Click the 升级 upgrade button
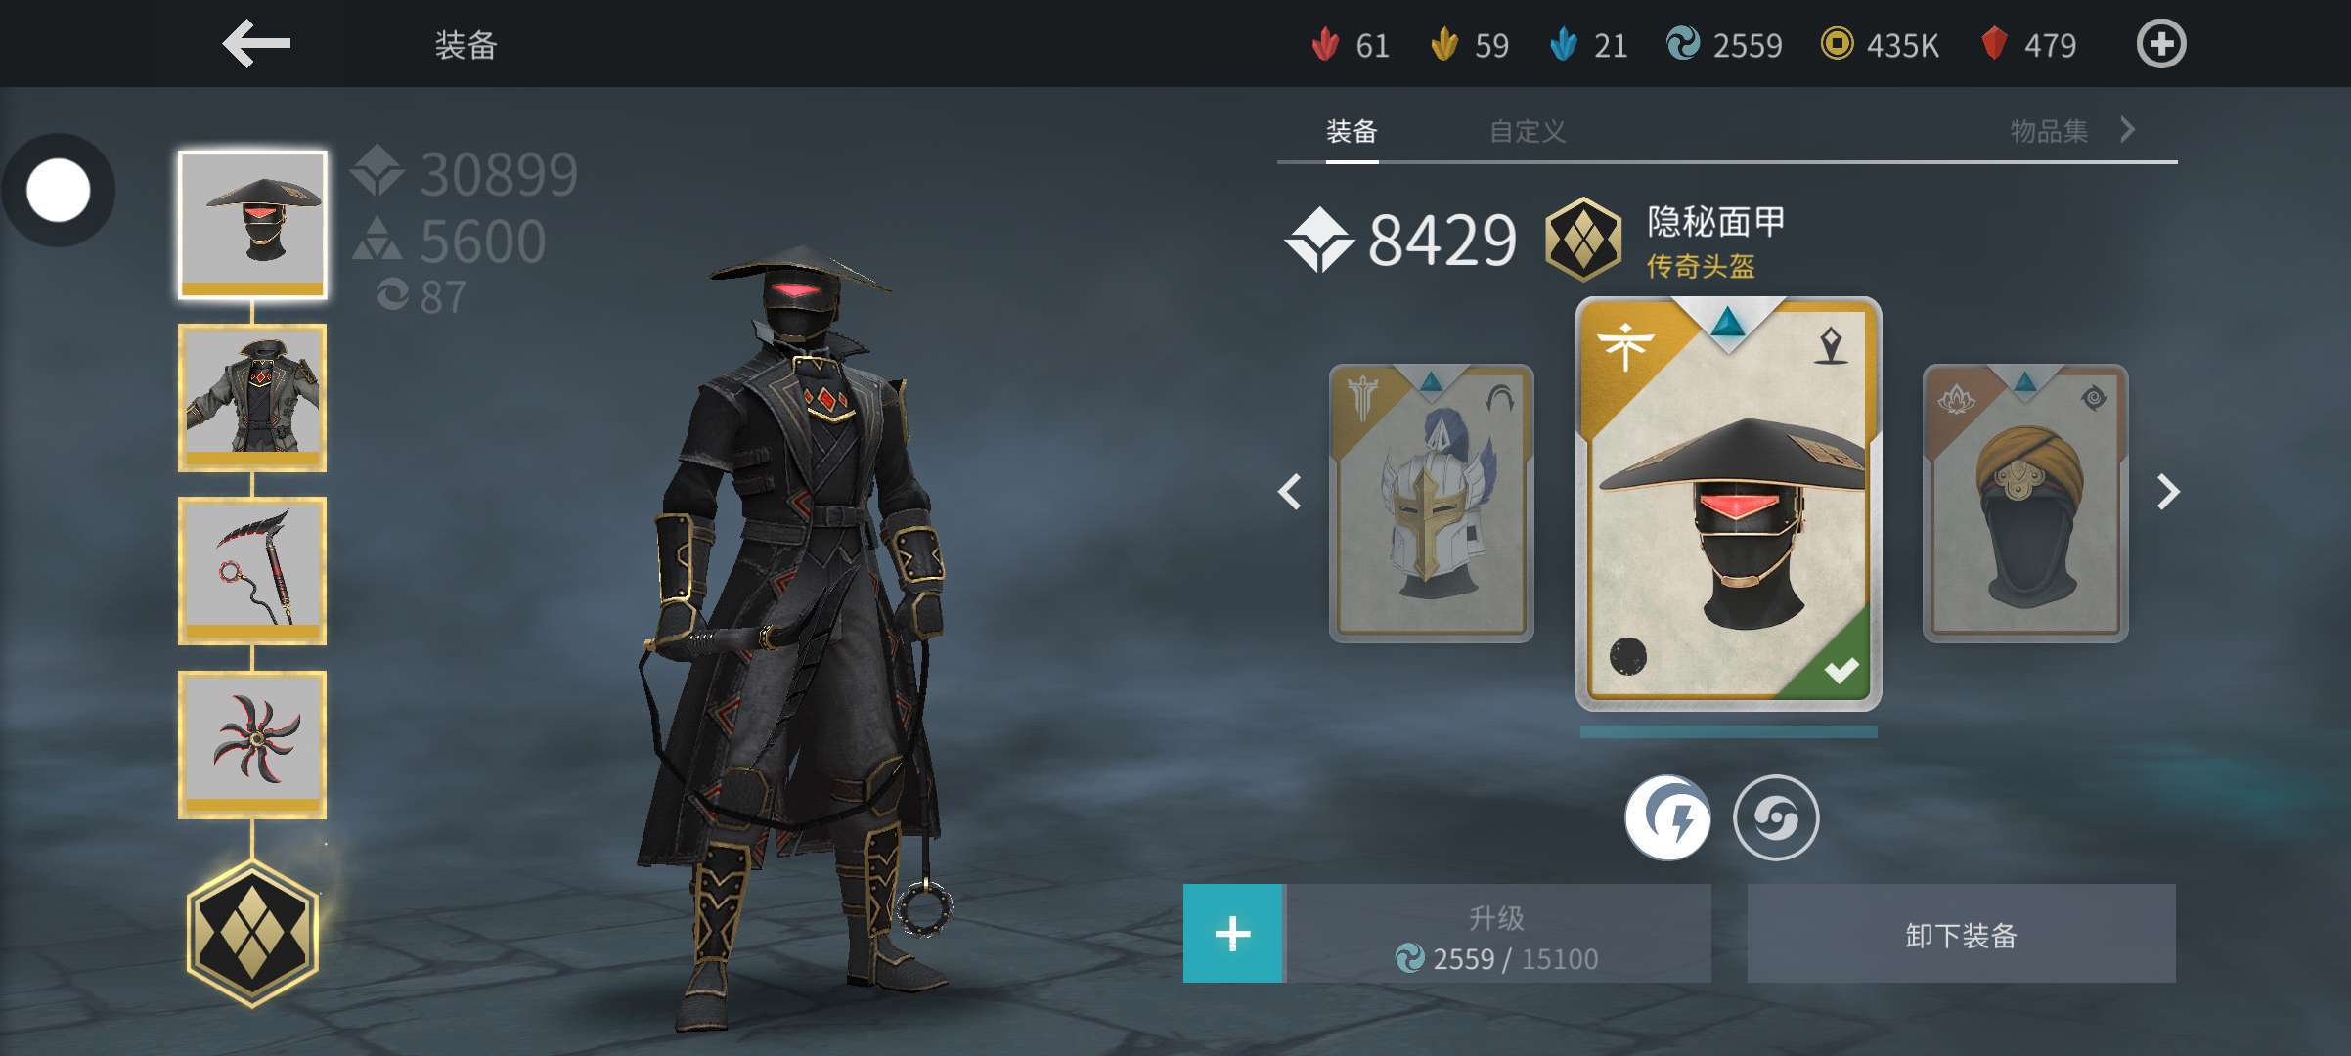The width and height of the screenshot is (2351, 1056). pos(1497,934)
